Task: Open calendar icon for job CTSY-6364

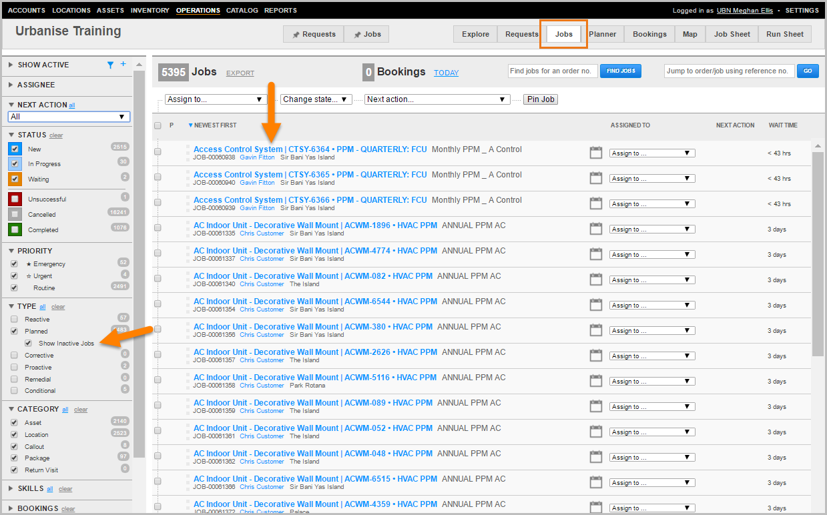Action: [x=596, y=153]
